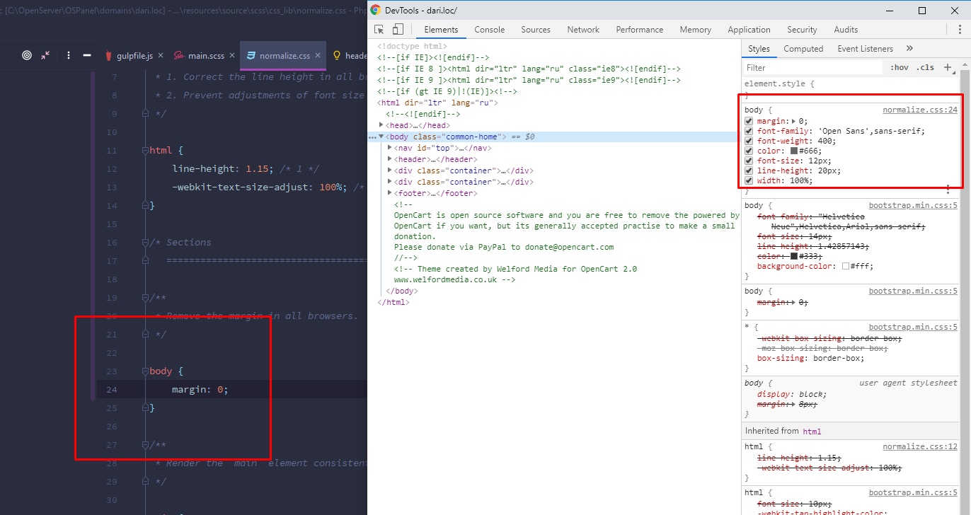Toggle .cls element classes panel
971x515 pixels.
[x=925, y=67]
